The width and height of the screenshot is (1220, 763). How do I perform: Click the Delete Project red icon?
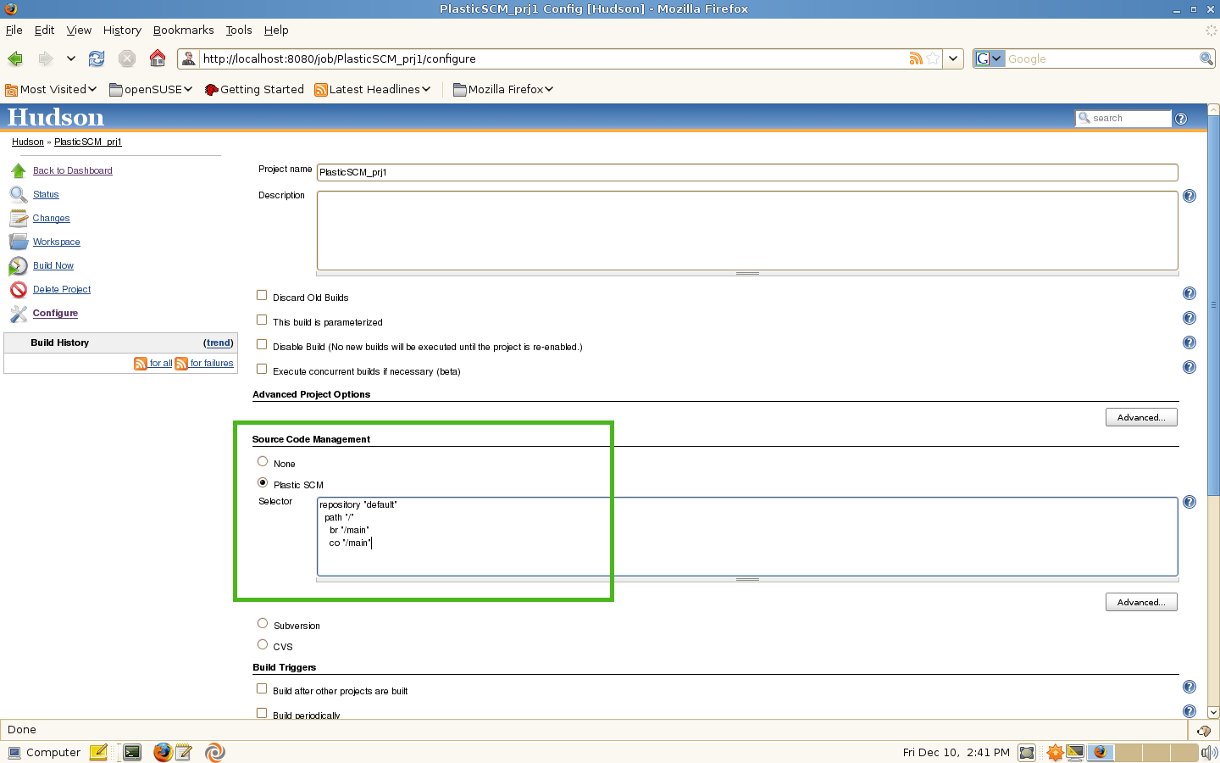(x=19, y=289)
